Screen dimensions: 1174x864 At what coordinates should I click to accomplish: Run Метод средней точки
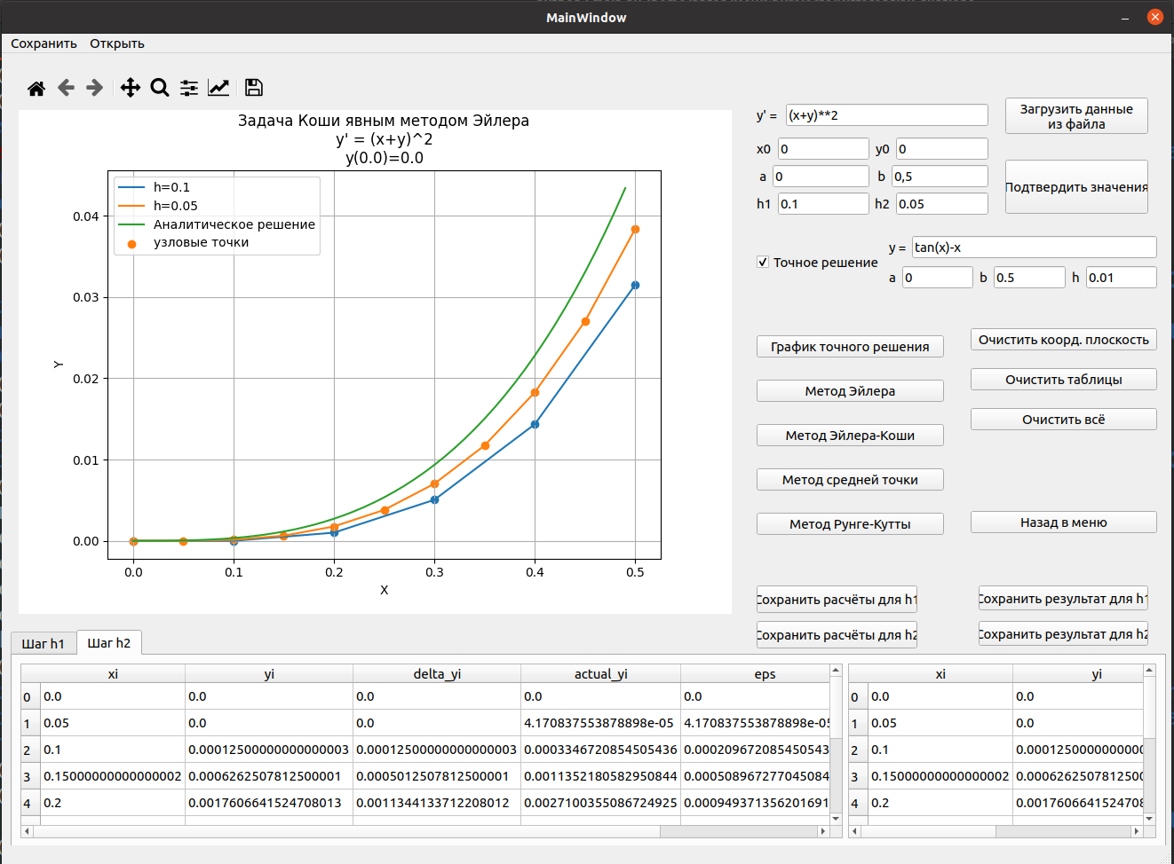tap(850, 480)
